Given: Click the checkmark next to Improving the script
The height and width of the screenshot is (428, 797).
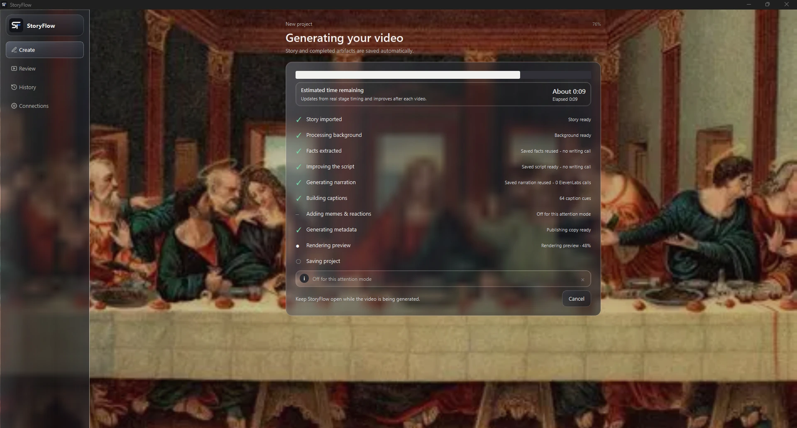Looking at the screenshot, I should coord(298,167).
